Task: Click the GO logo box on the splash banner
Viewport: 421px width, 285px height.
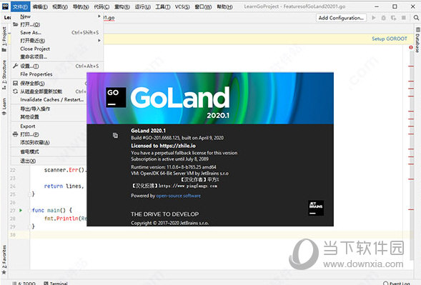Action: [x=116, y=97]
